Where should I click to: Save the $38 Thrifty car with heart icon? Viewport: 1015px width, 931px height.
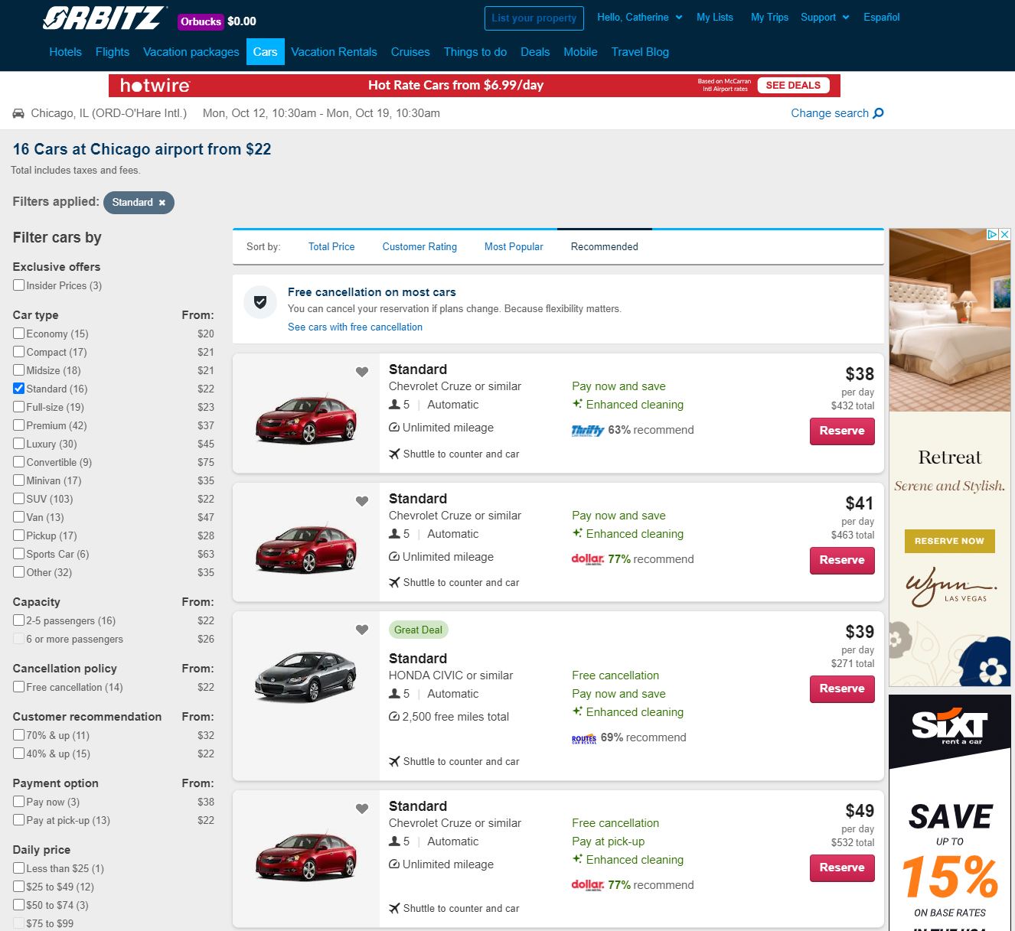tap(362, 372)
